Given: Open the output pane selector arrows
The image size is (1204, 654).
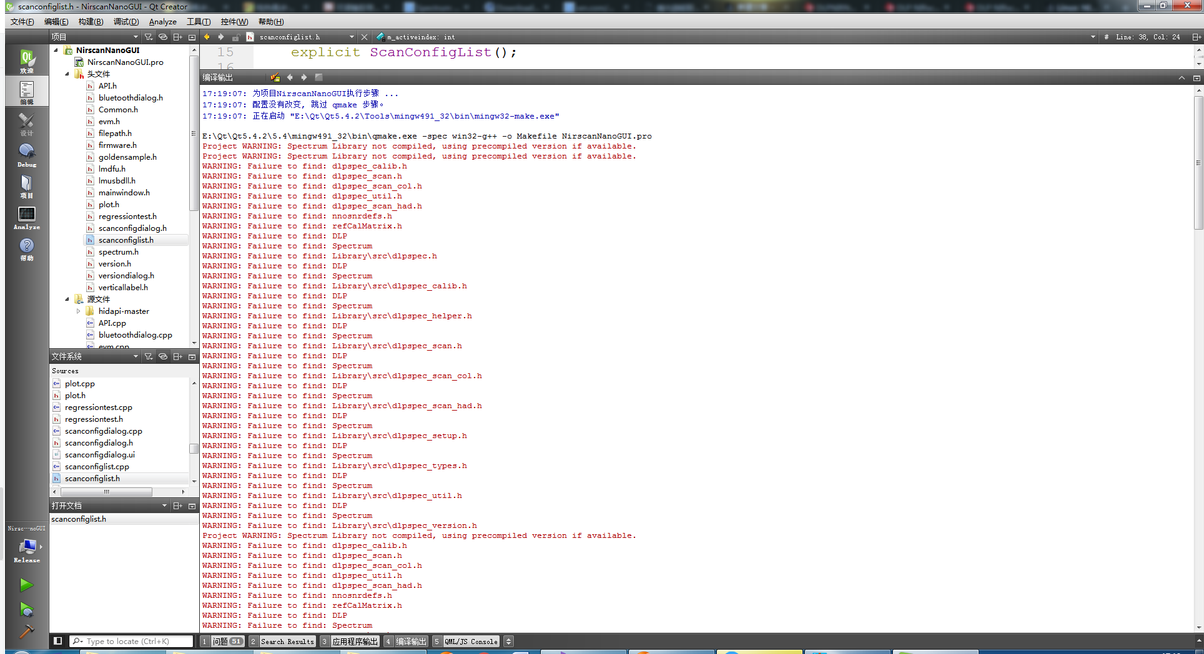Looking at the screenshot, I should [508, 641].
